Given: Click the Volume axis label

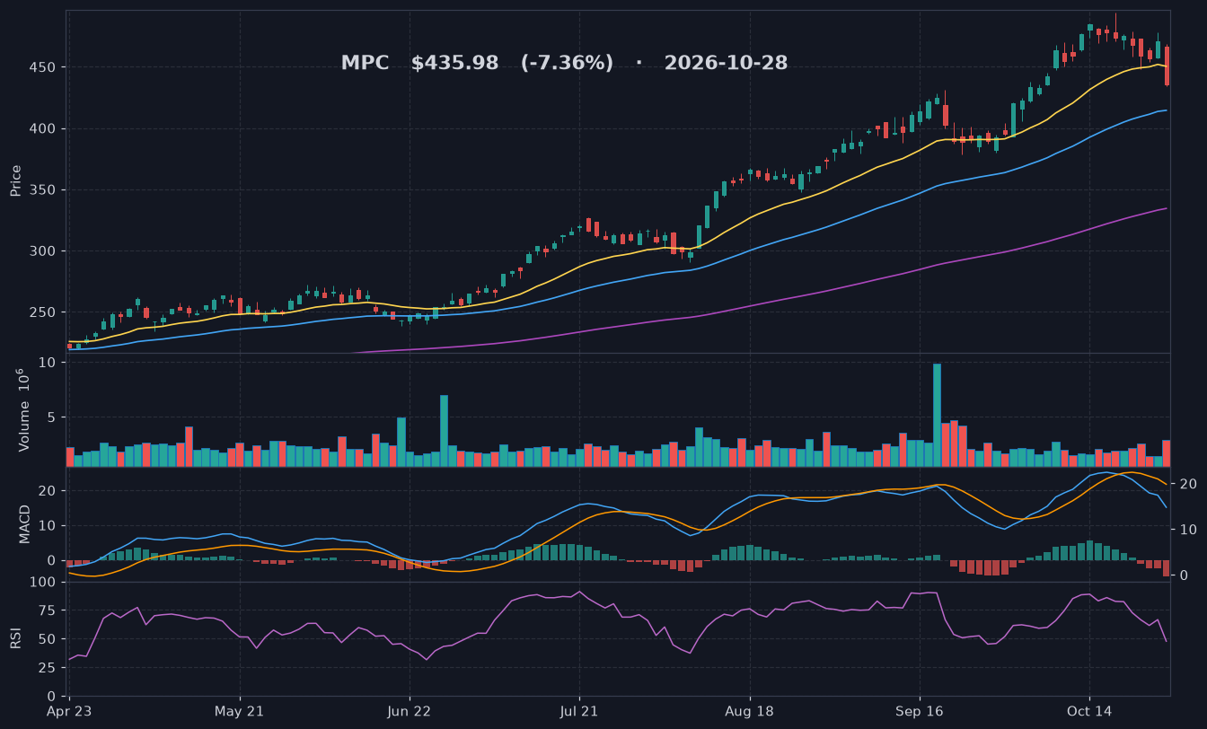Looking at the screenshot, I should click(x=24, y=408).
